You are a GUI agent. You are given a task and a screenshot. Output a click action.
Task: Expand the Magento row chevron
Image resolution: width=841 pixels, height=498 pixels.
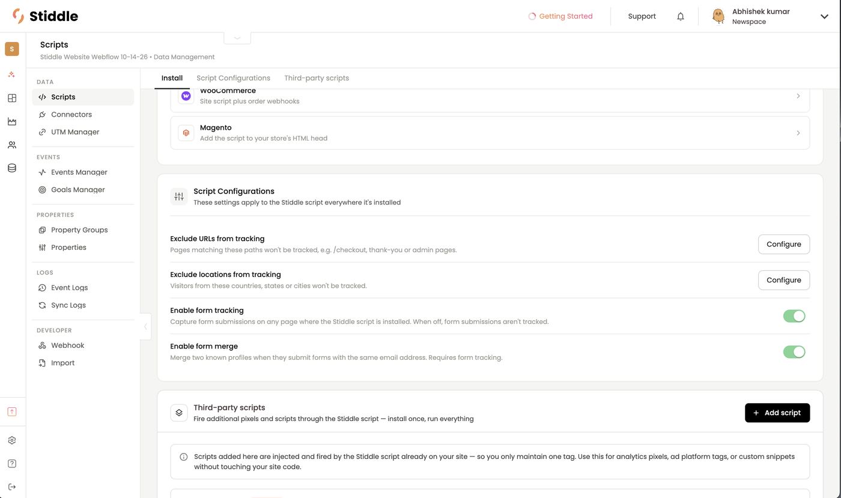[798, 133]
